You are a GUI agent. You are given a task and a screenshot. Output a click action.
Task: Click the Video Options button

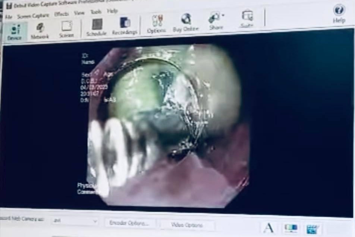pyautogui.click(x=187, y=225)
